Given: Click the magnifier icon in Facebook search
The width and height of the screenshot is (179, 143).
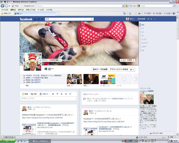Looking at the screenshot, I should pyautogui.click(x=92, y=19).
